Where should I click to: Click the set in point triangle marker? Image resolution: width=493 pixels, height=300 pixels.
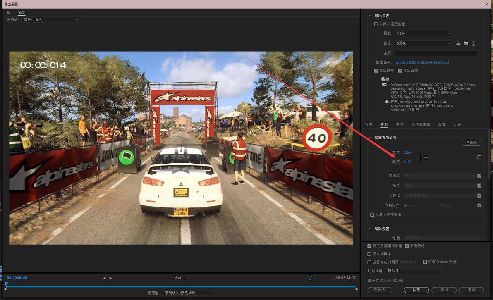click(104, 278)
